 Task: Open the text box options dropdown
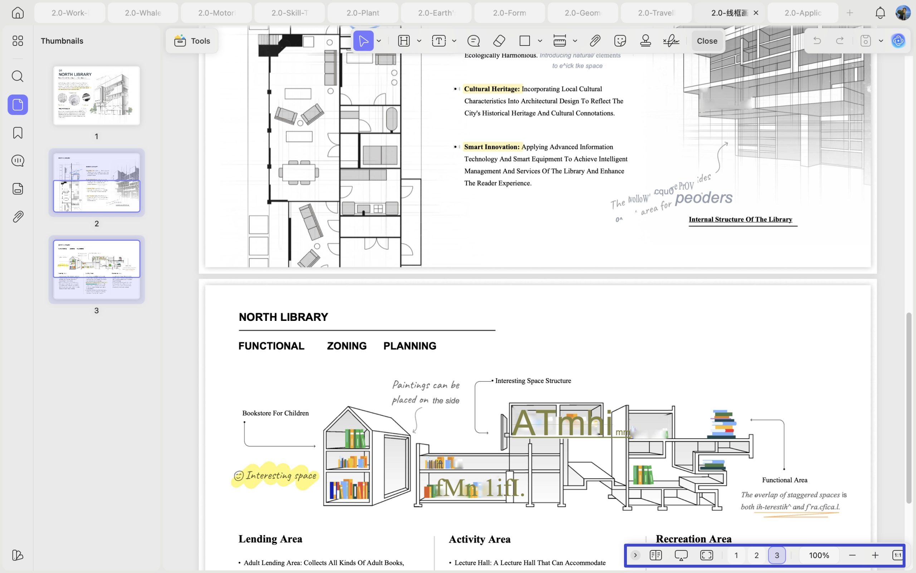[x=454, y=41]
